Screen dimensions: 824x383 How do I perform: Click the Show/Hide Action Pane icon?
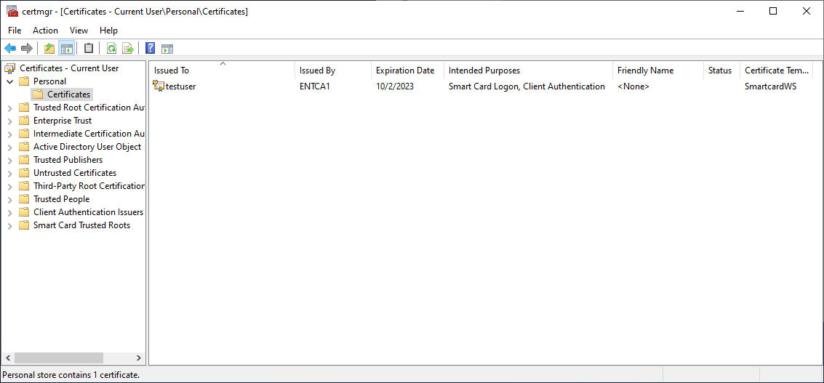[167, 49]
